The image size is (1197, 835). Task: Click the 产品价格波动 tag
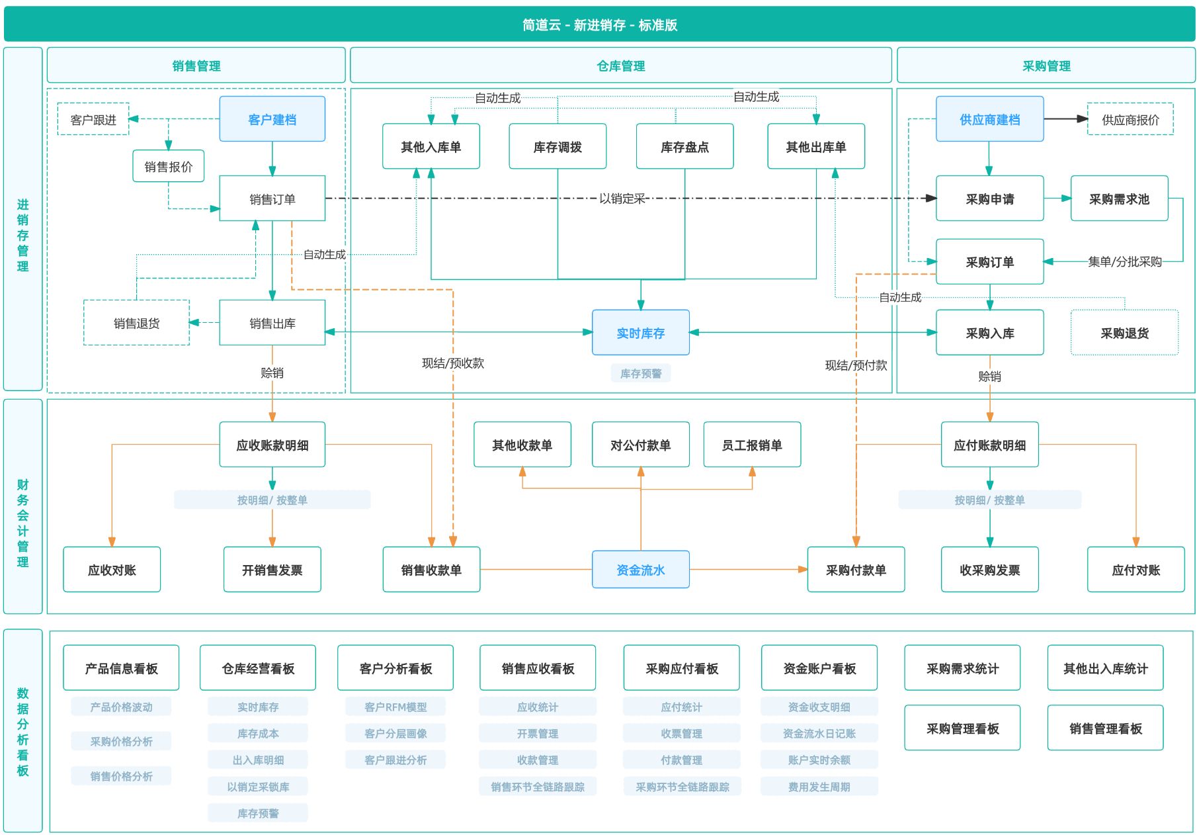point(121,707)
